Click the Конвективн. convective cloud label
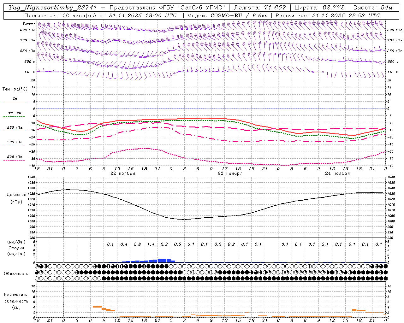Image resolution: width=404 pixels, height=323 pixels. point(16,295)
